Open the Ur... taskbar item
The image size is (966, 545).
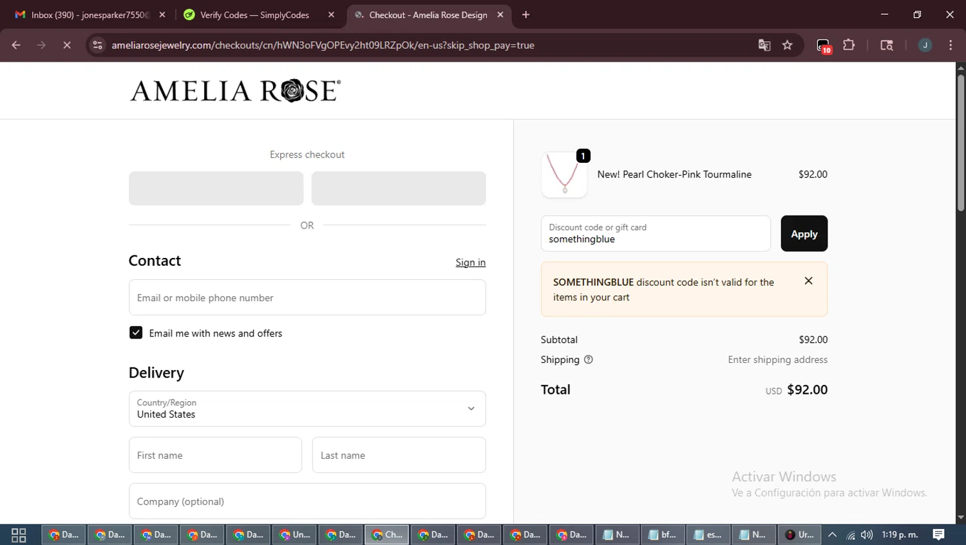[x=799, y=535]
